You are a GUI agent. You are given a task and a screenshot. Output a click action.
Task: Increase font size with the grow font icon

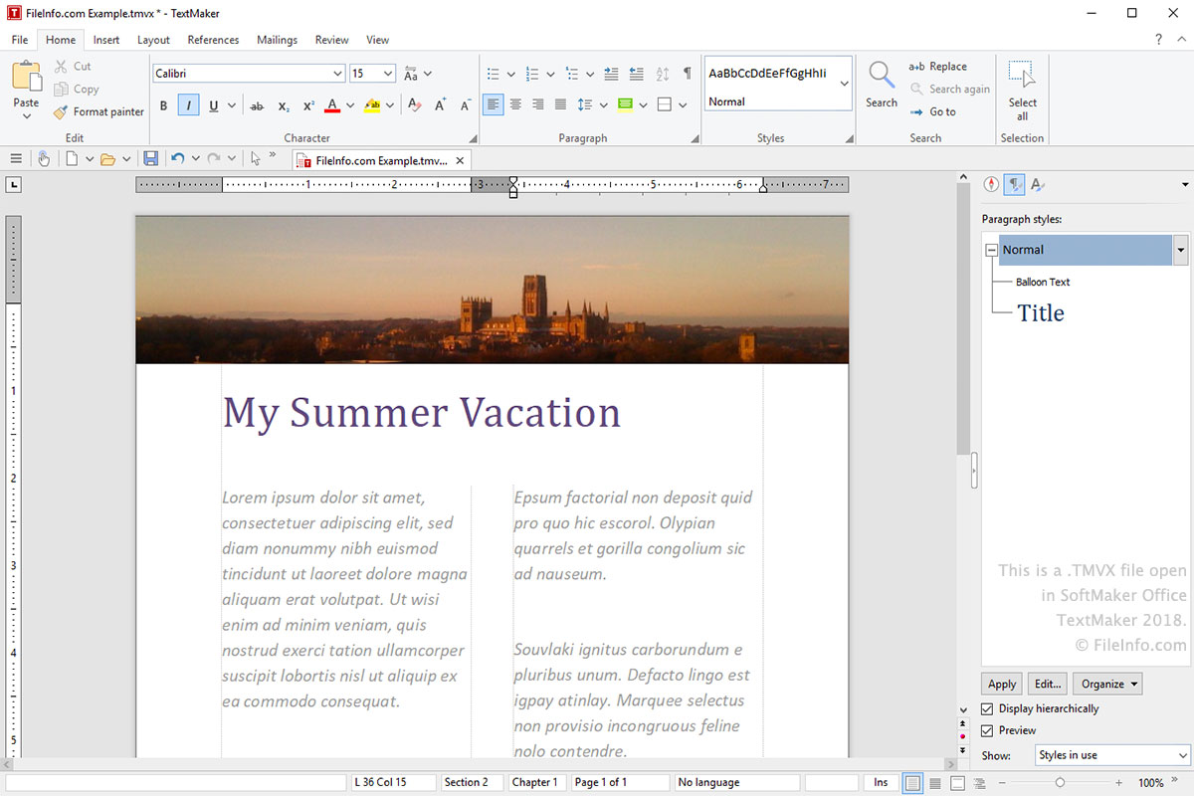[440, 105]
